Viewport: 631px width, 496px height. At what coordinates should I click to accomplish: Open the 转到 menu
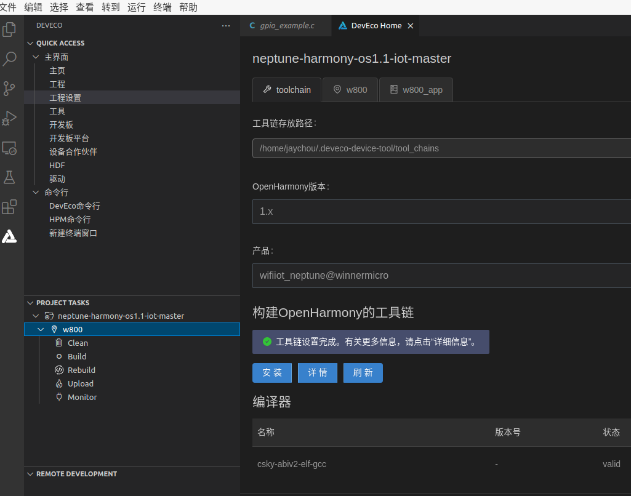(111, 7)
